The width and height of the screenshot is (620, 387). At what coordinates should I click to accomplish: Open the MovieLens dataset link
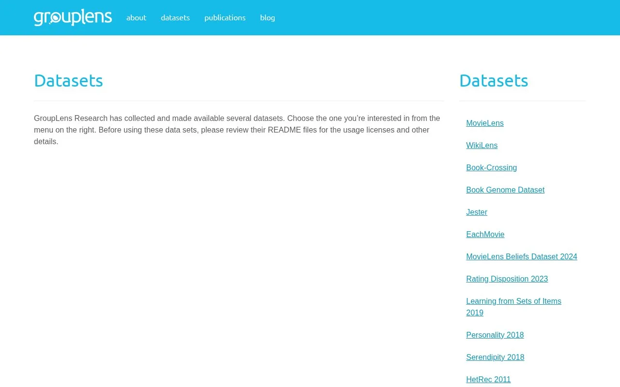tap(485, 123)
